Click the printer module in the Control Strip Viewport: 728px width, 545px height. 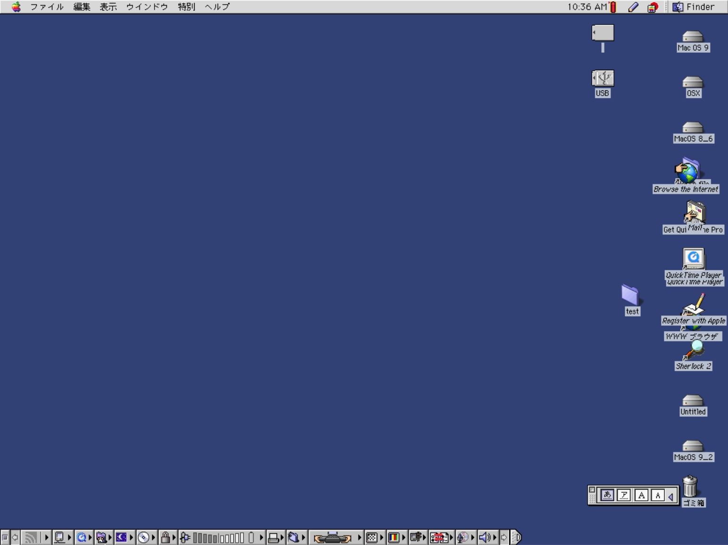coord(274,537)
